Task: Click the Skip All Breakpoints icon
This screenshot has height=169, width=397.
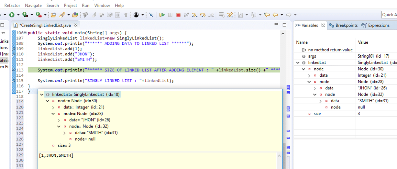Action: [150, 15]
